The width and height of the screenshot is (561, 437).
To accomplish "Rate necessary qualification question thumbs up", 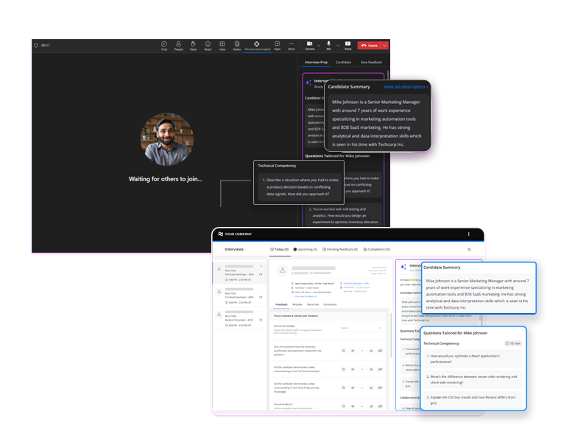I will pyautogui.click(x=371, y=351).
